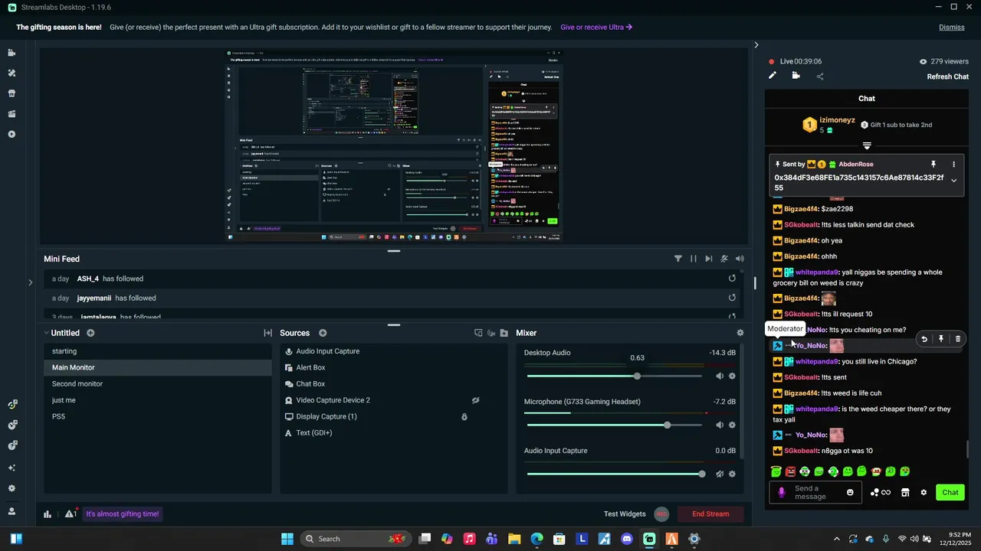The width and height of the screenshot is (981, 551).
Task: Add a new scene with plus icon
Action: [x=90, y=333]
